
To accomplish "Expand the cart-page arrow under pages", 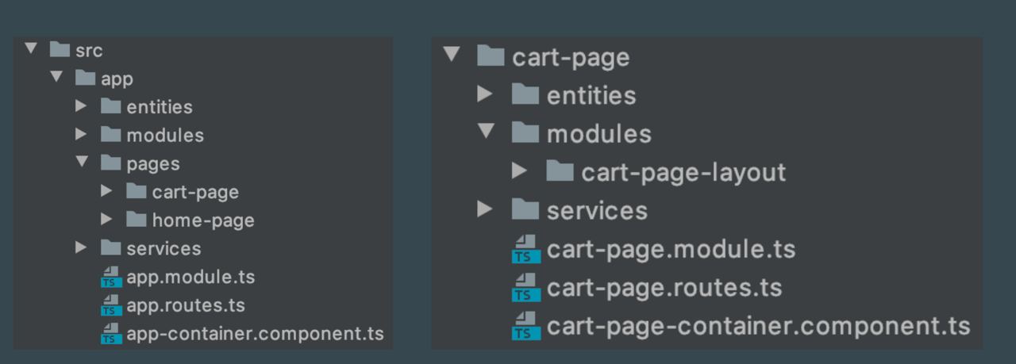I will point(106,191).
